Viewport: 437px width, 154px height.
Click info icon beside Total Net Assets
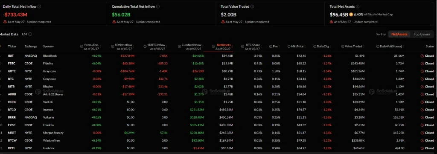[x=358, y=6]
